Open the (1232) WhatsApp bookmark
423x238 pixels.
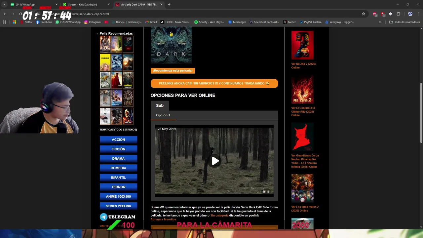(68, 22)
